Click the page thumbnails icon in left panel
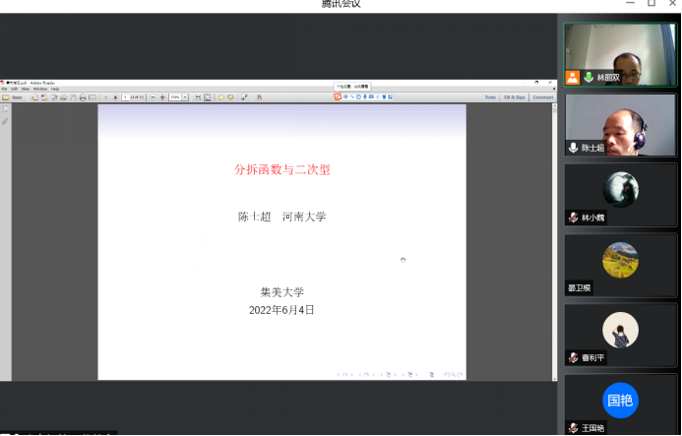This screenshot has width=682, height=436. [5, 109]
